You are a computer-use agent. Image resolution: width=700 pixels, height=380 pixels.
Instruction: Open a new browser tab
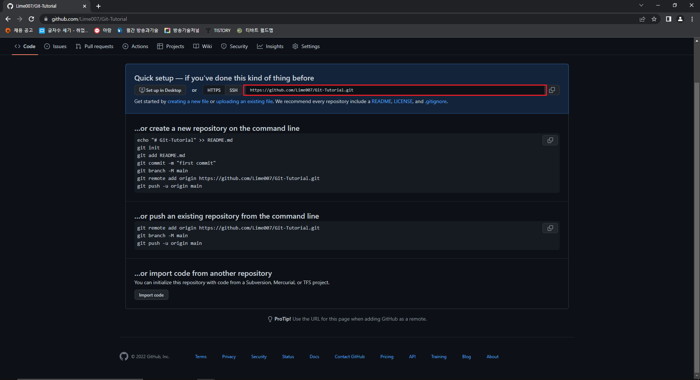98,6
